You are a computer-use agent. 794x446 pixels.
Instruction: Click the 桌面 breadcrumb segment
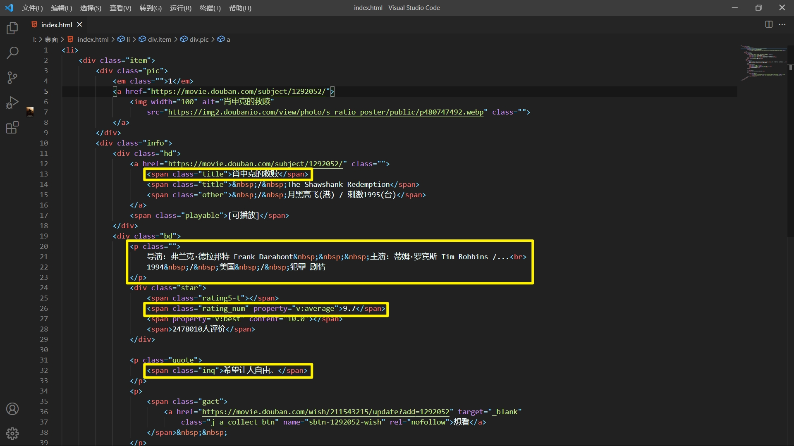point(51,39)
